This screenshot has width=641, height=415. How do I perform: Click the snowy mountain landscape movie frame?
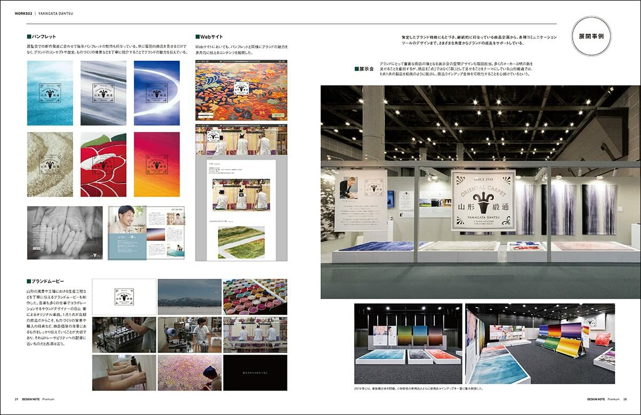[189, 296]
